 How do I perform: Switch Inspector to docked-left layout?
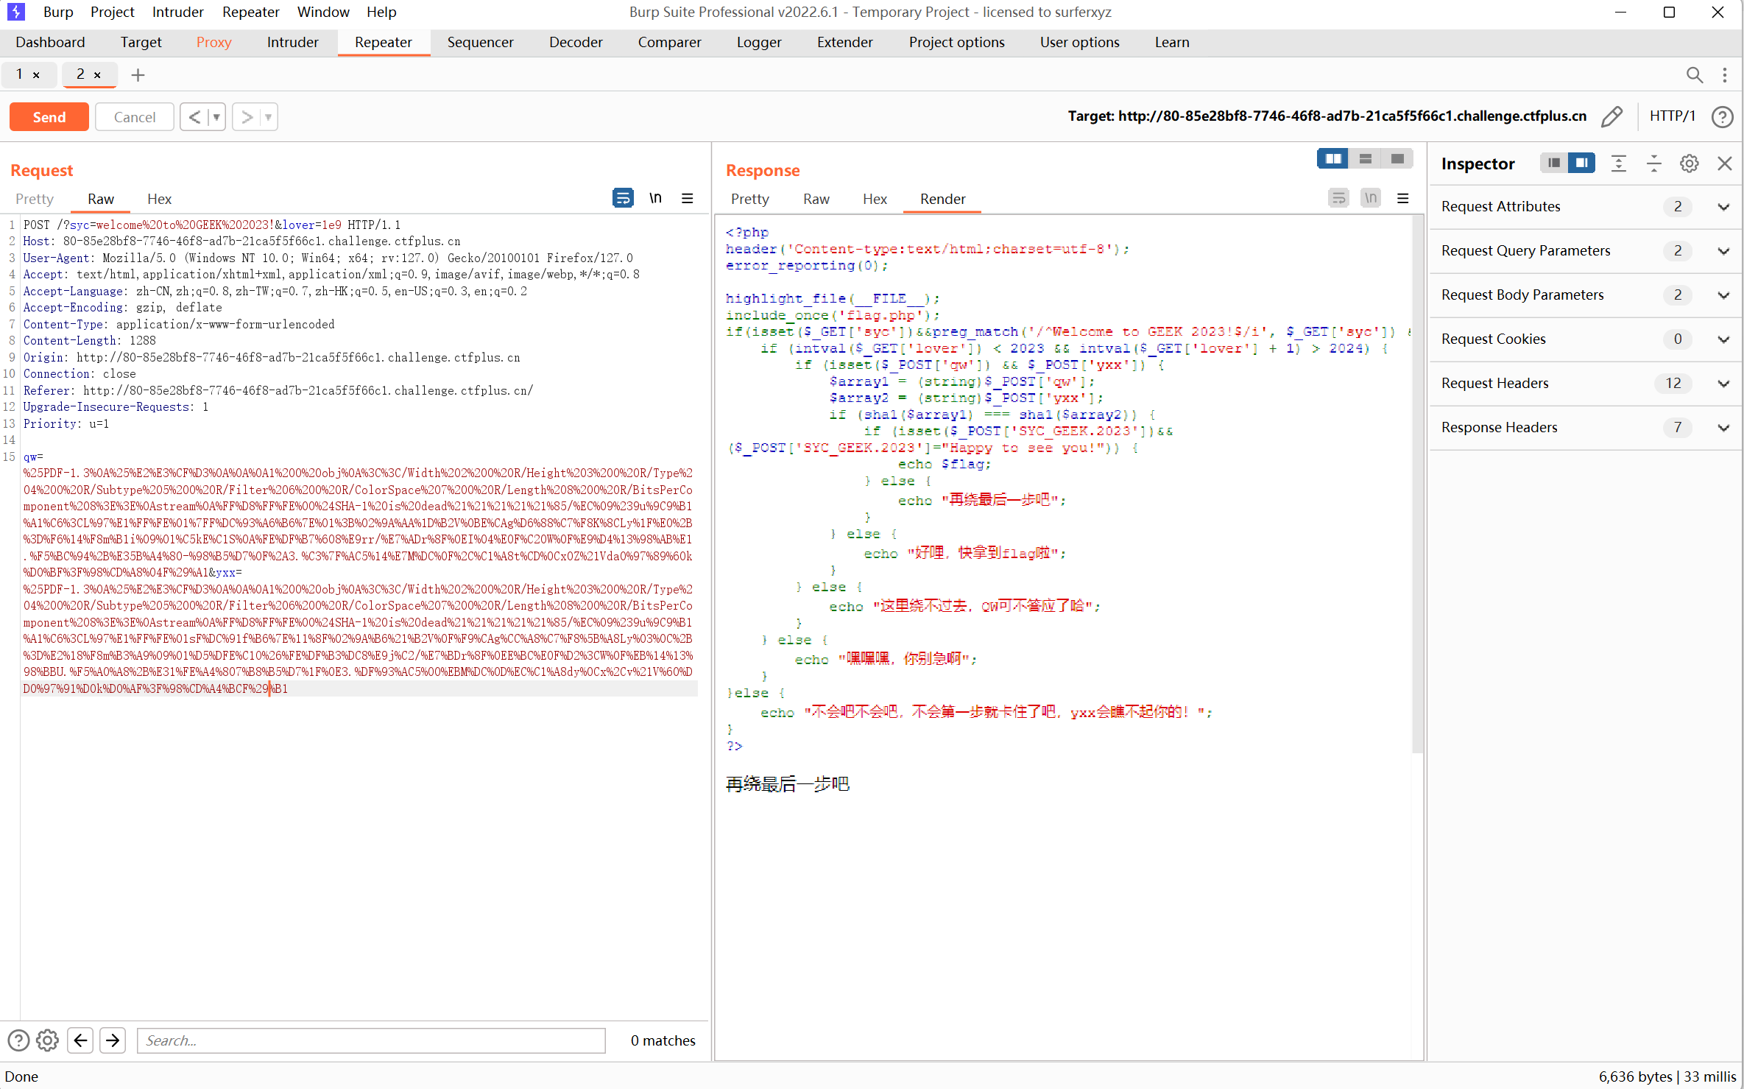click(1554, 163)
